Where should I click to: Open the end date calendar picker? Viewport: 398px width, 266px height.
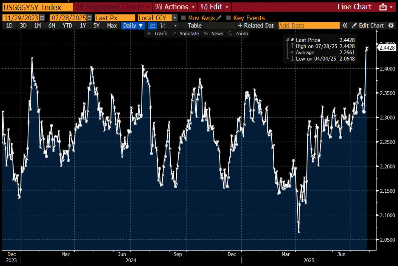click(89, 18)
